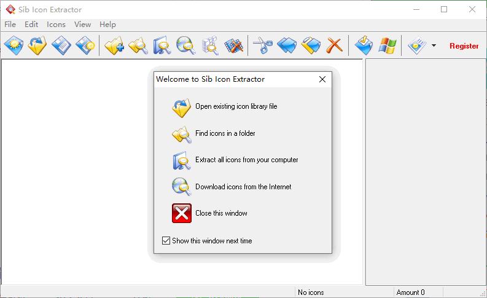Click the add folder toolbar icon
Image resolution: width=487 pixels, height=298 pixels.
114,45
